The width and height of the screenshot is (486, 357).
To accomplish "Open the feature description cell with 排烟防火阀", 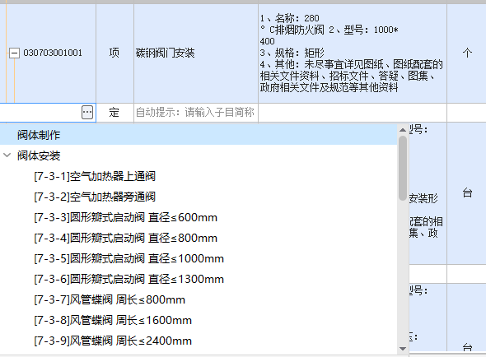I will [x=353, y=53].
